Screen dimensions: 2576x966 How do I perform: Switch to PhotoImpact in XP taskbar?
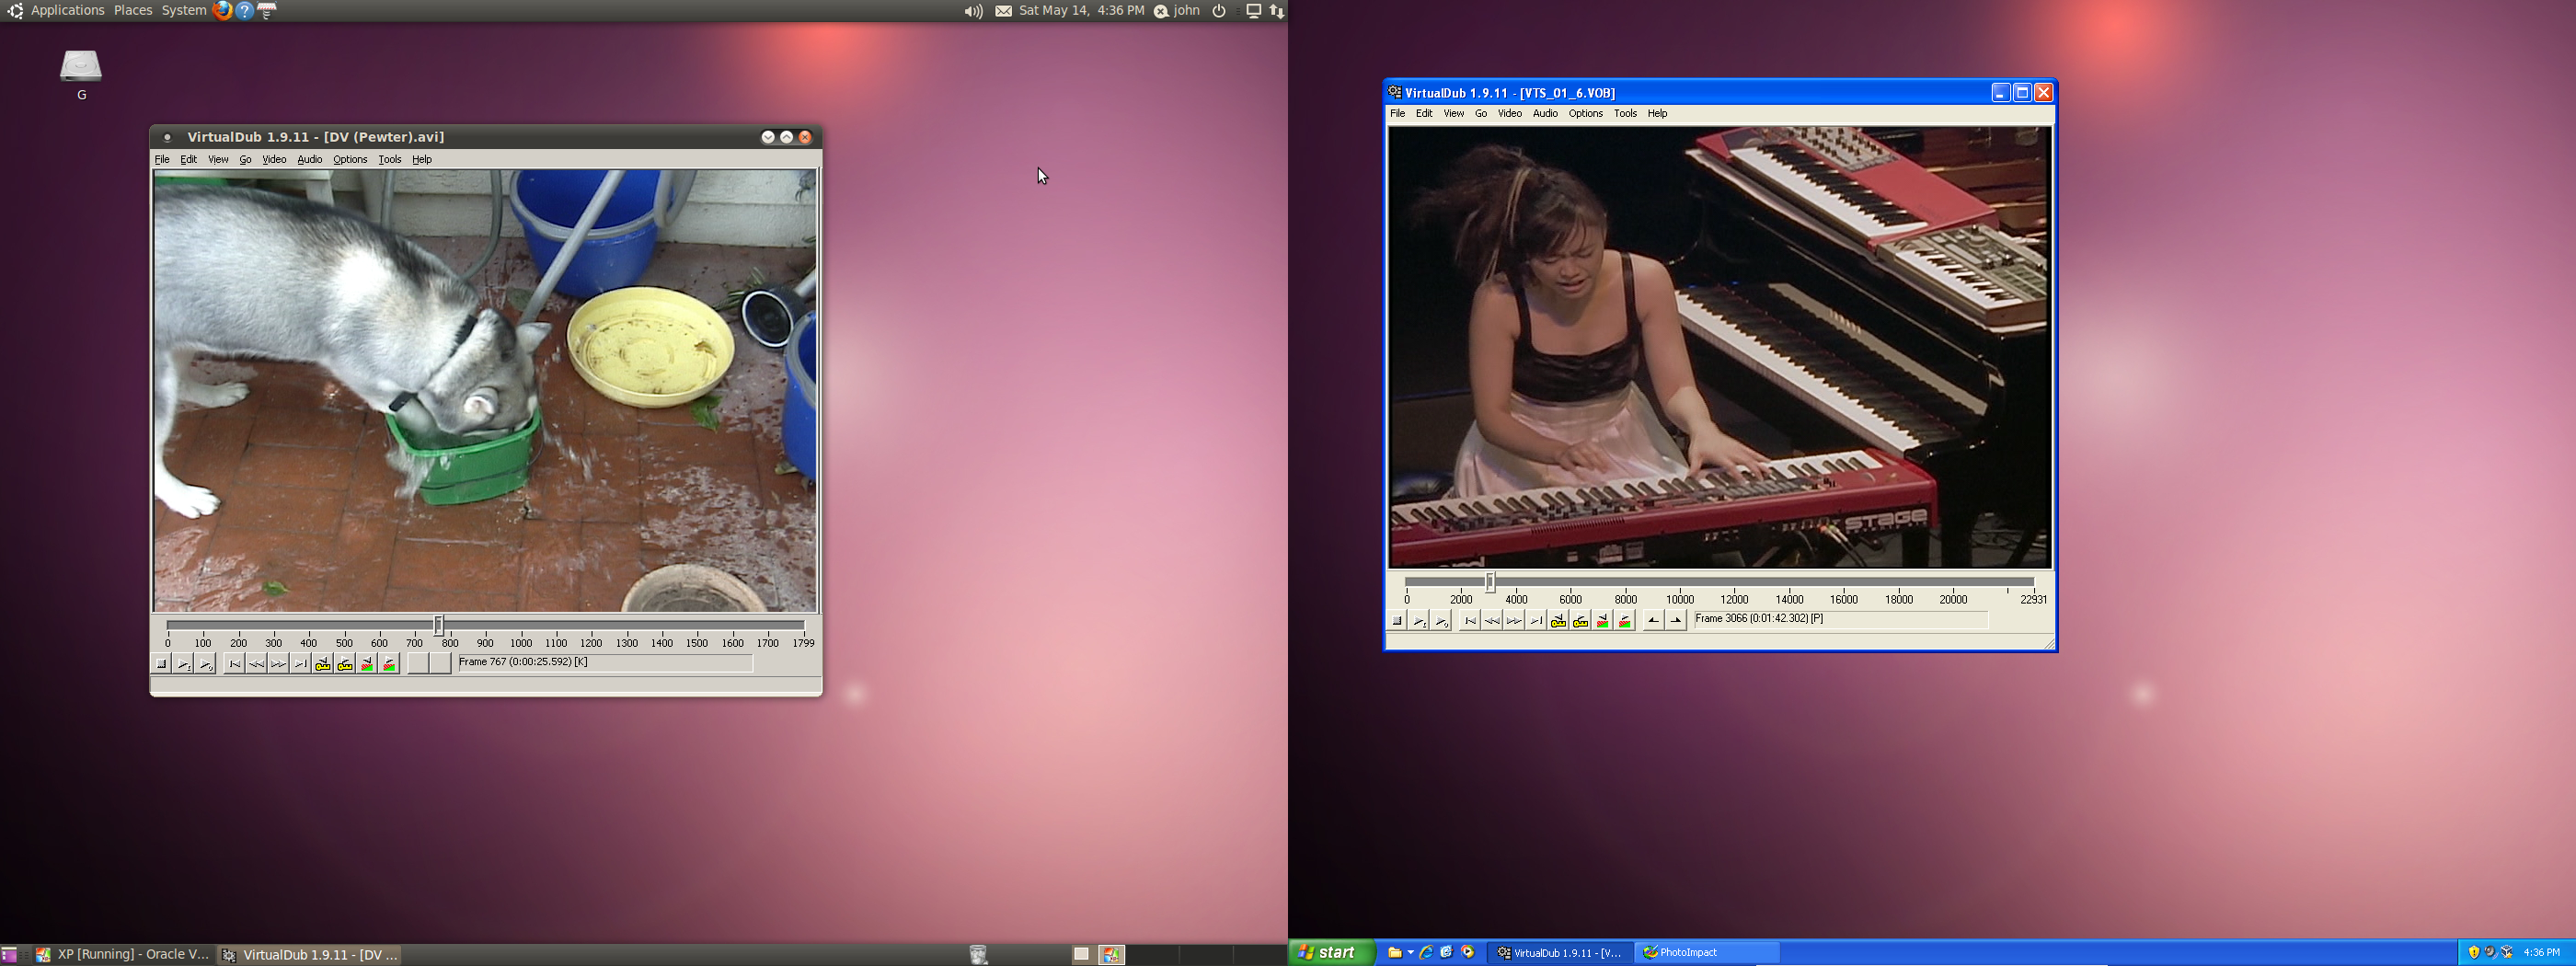1706,953
